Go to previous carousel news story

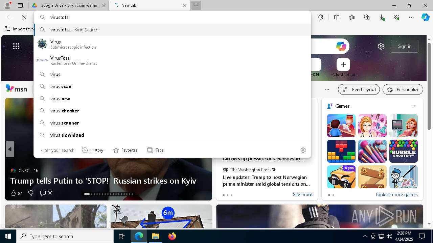(x=10, y=149)
